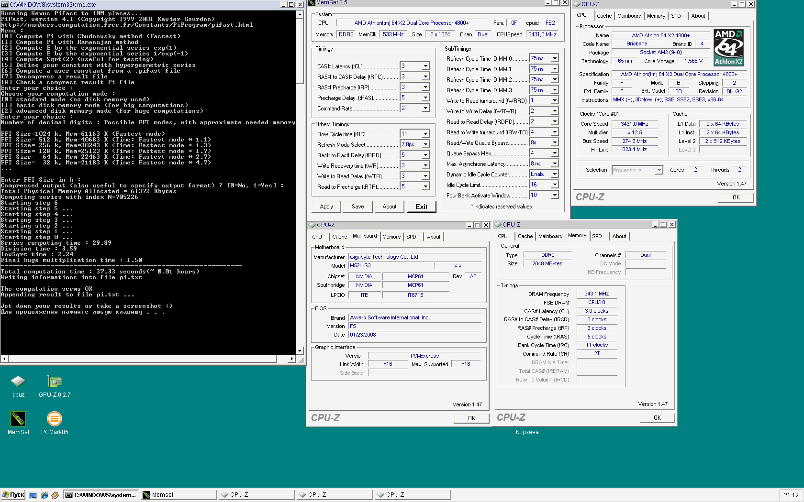Expand Row Cycle time (tRC) dropdown
Screen dimensions: 804x502
point(425,134)
